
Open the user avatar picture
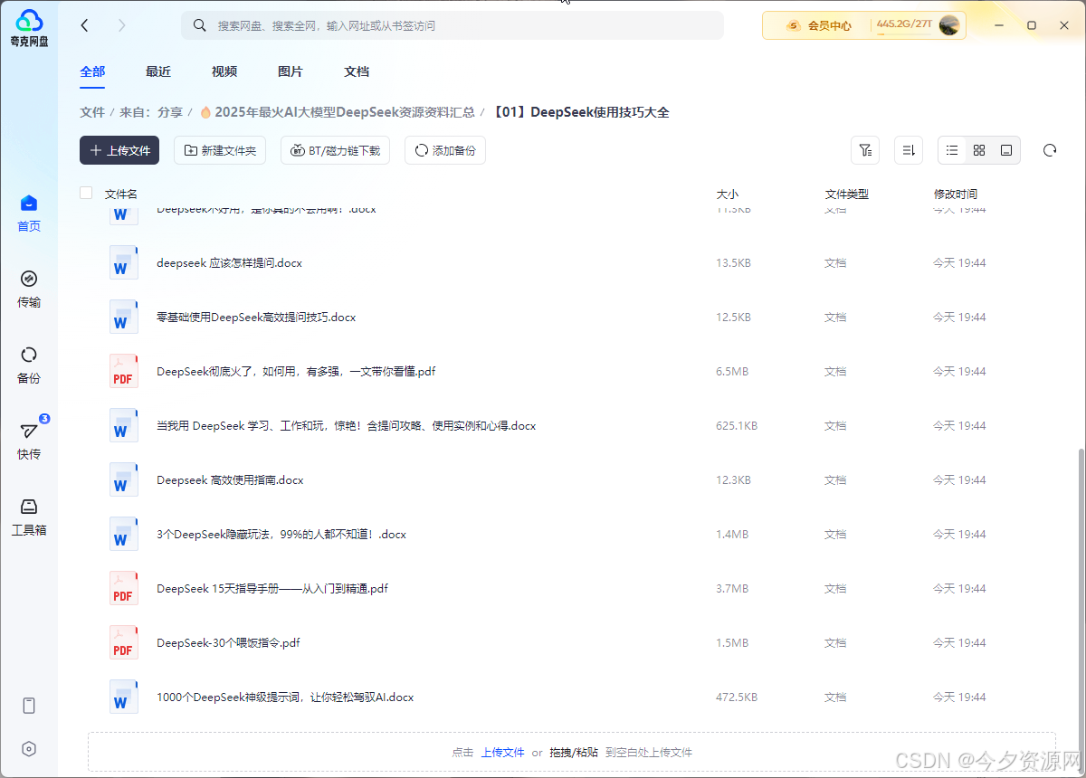(x=949, y=25)
